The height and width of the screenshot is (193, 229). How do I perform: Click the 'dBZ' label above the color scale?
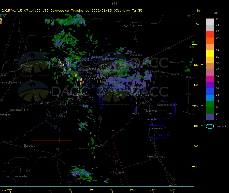(216, 13)
